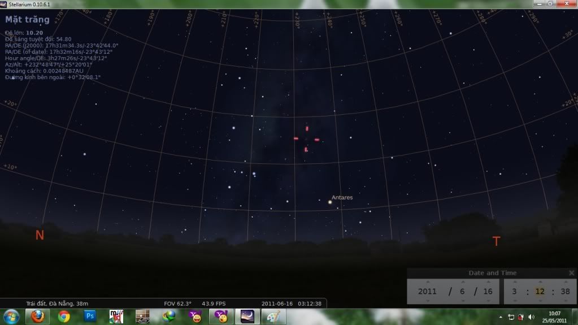Launch Google Chrome from the taskbar
This screenshot has height=325, width=578.
point(63,317)
